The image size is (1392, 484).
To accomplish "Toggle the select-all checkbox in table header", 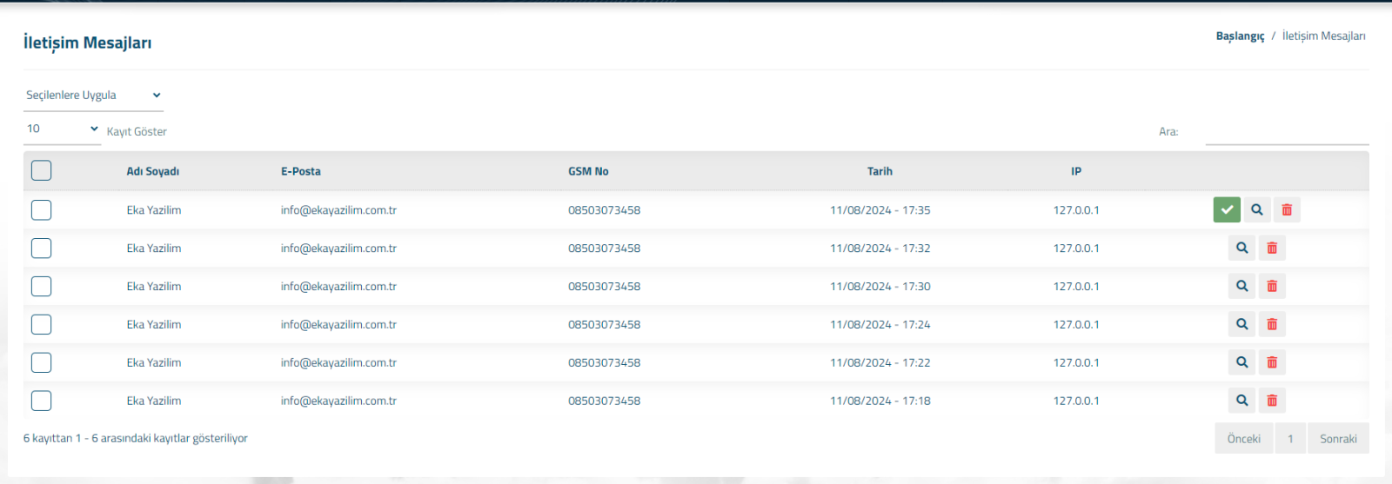I will [x=41, y=170].
